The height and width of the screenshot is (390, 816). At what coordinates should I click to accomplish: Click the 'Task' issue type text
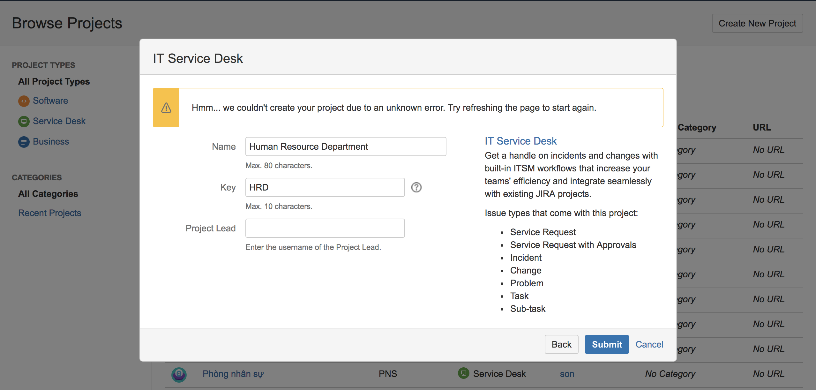pos(519,296)
